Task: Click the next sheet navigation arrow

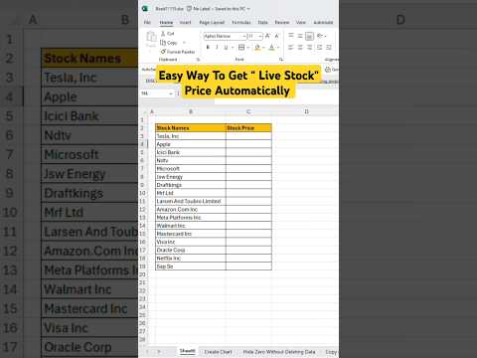Action: [159, 351]
